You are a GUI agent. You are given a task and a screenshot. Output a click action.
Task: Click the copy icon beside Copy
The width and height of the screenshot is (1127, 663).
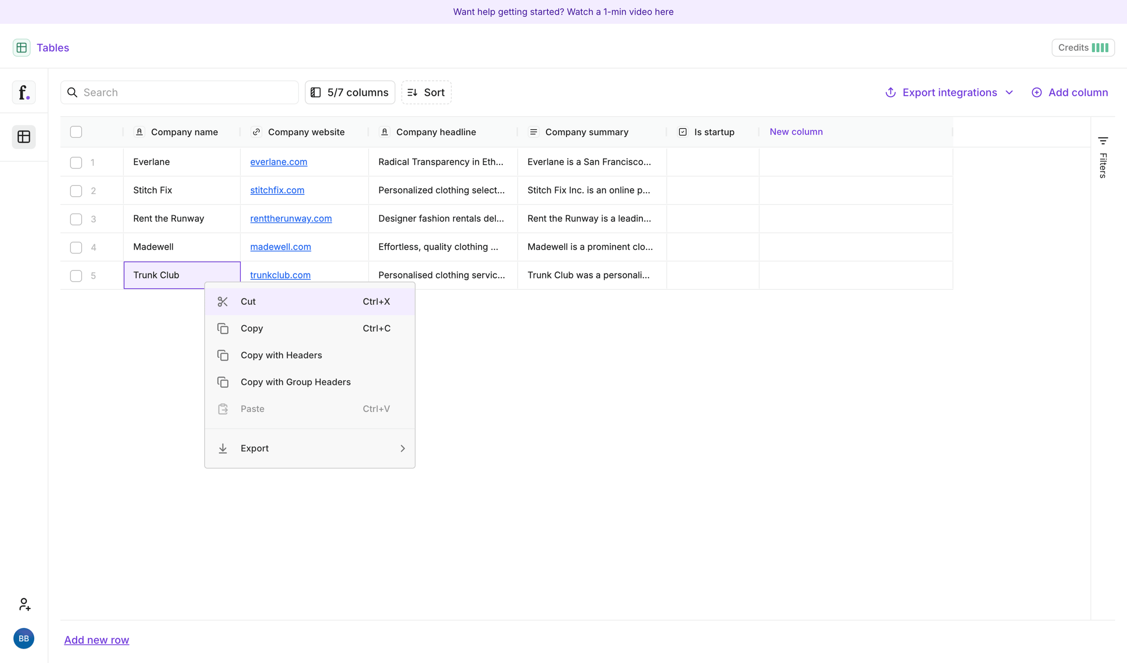point(223,328)
